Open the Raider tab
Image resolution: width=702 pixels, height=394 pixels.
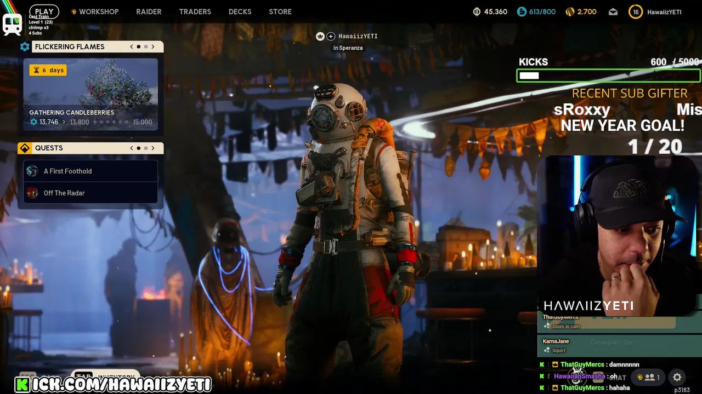(x=149, y=11)
